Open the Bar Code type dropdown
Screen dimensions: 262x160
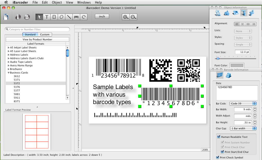243,103
